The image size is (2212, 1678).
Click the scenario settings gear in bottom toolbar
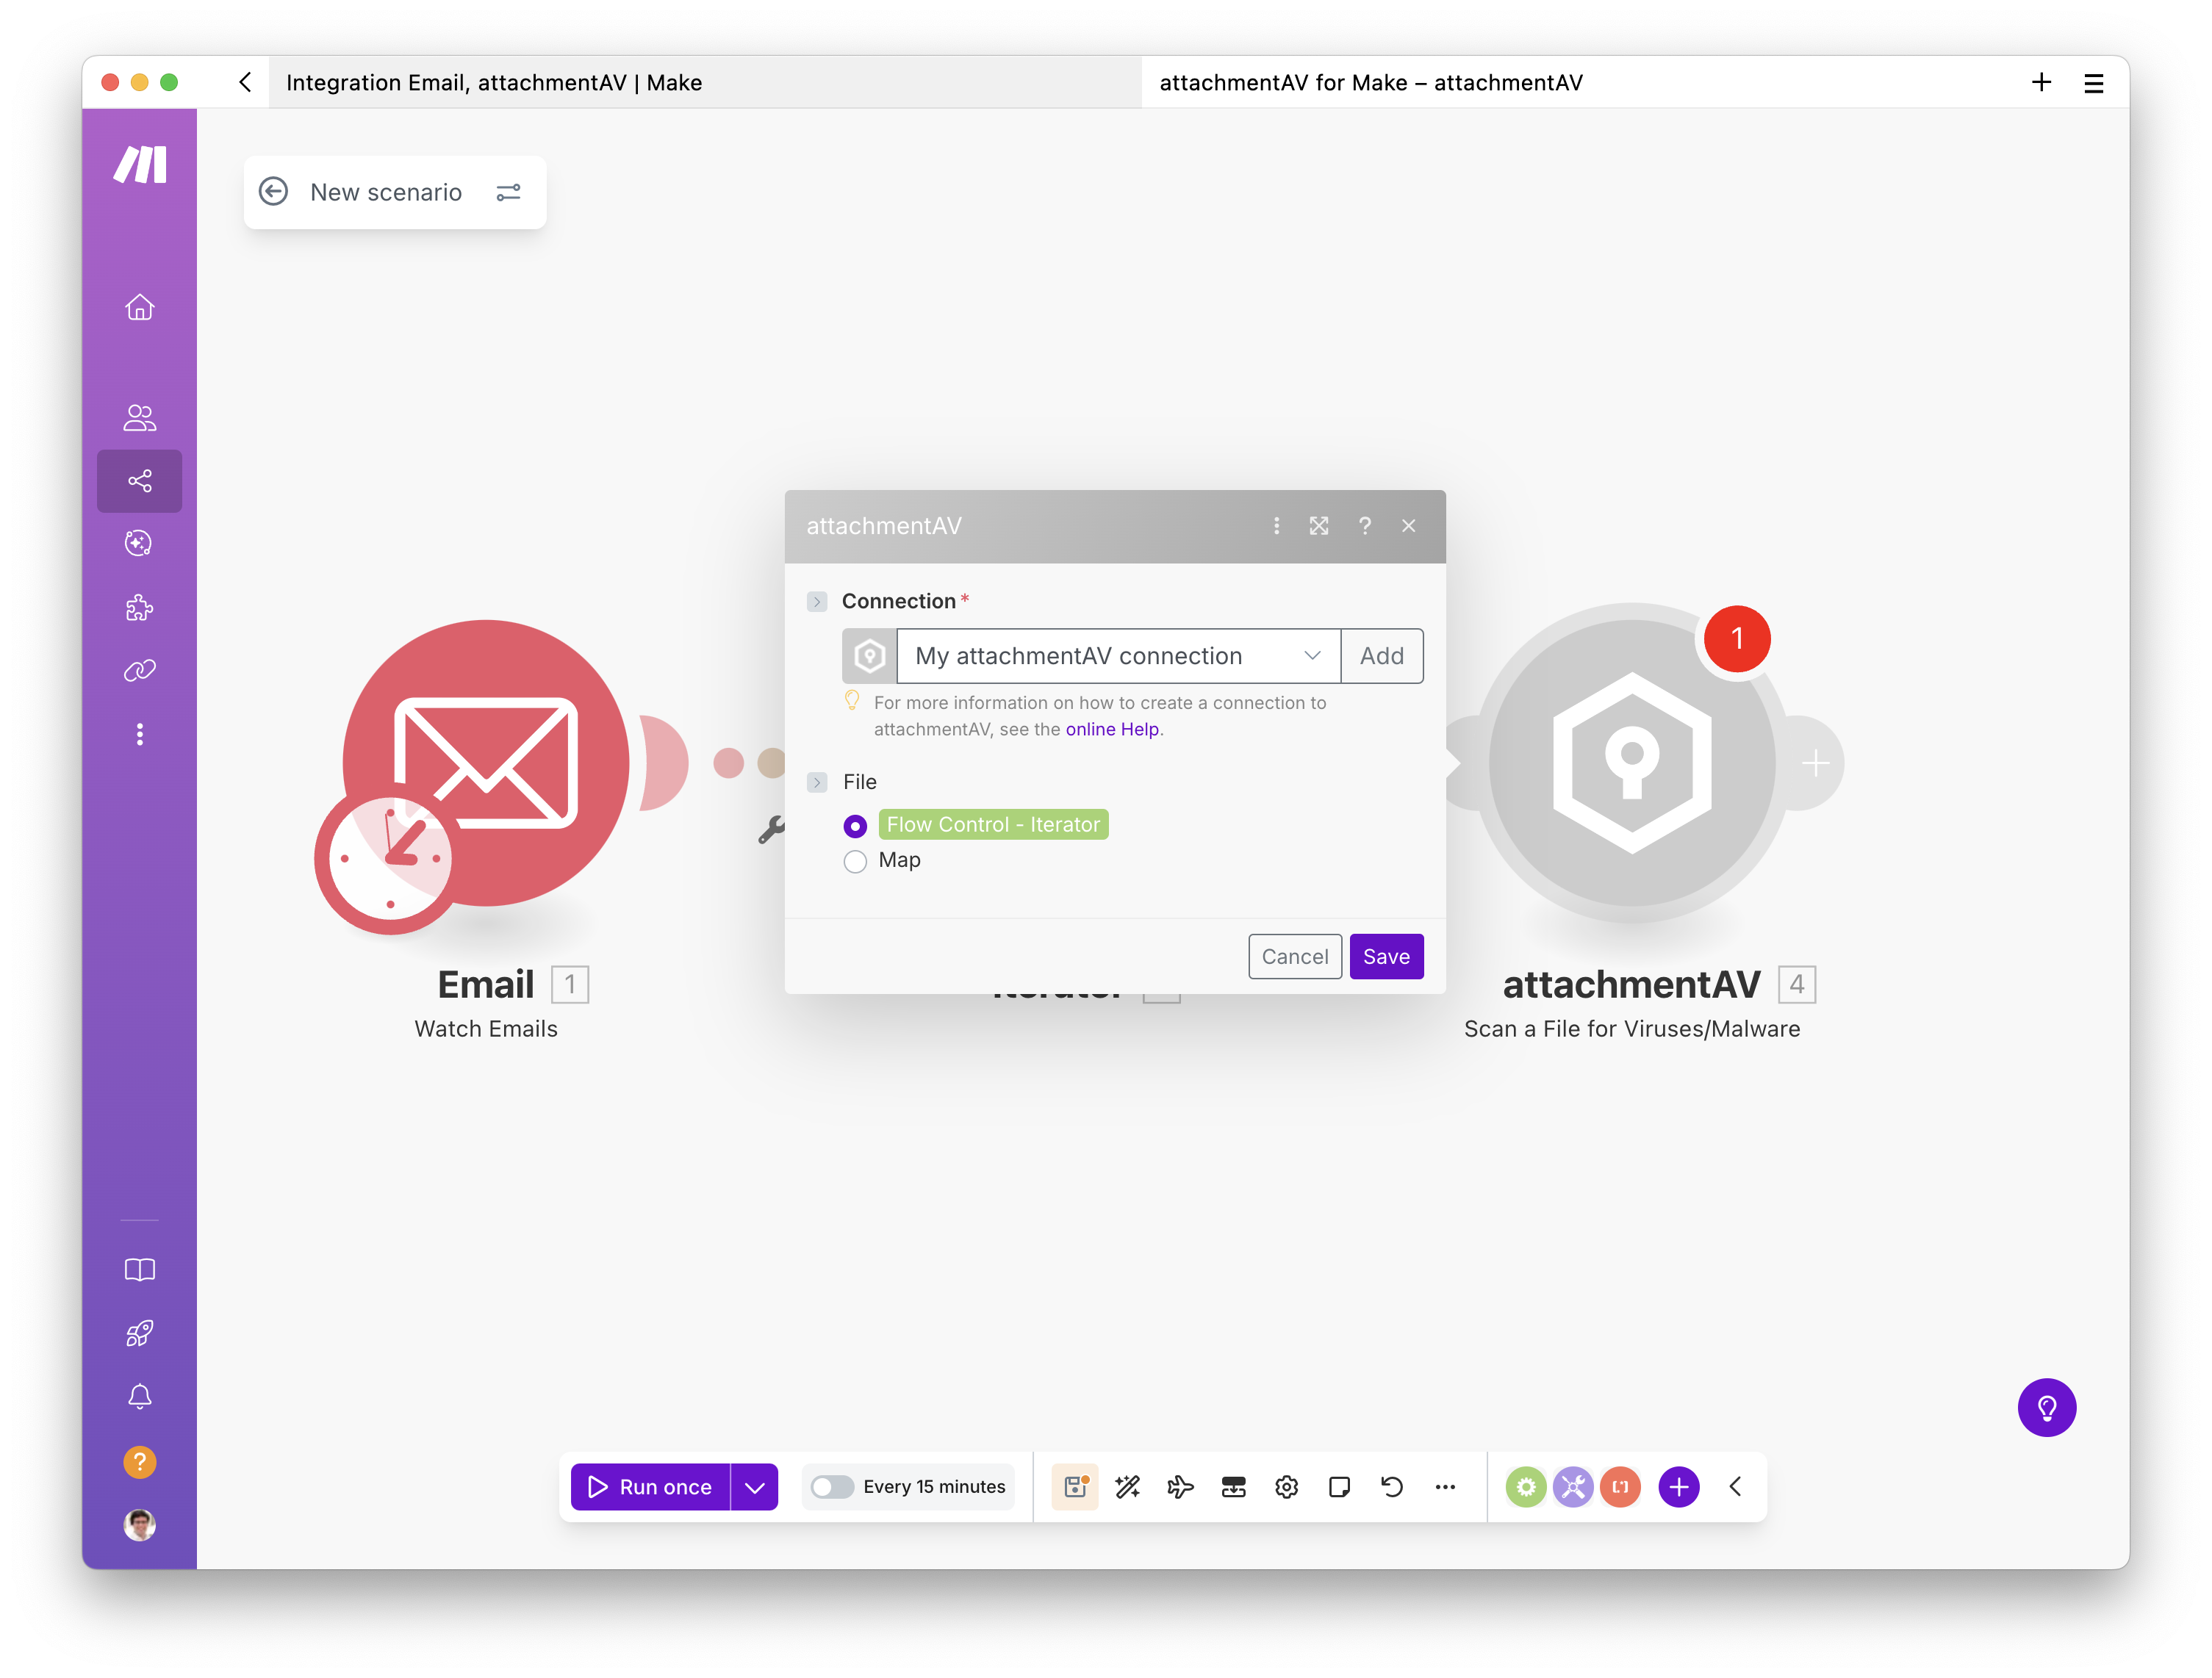1286,1487
